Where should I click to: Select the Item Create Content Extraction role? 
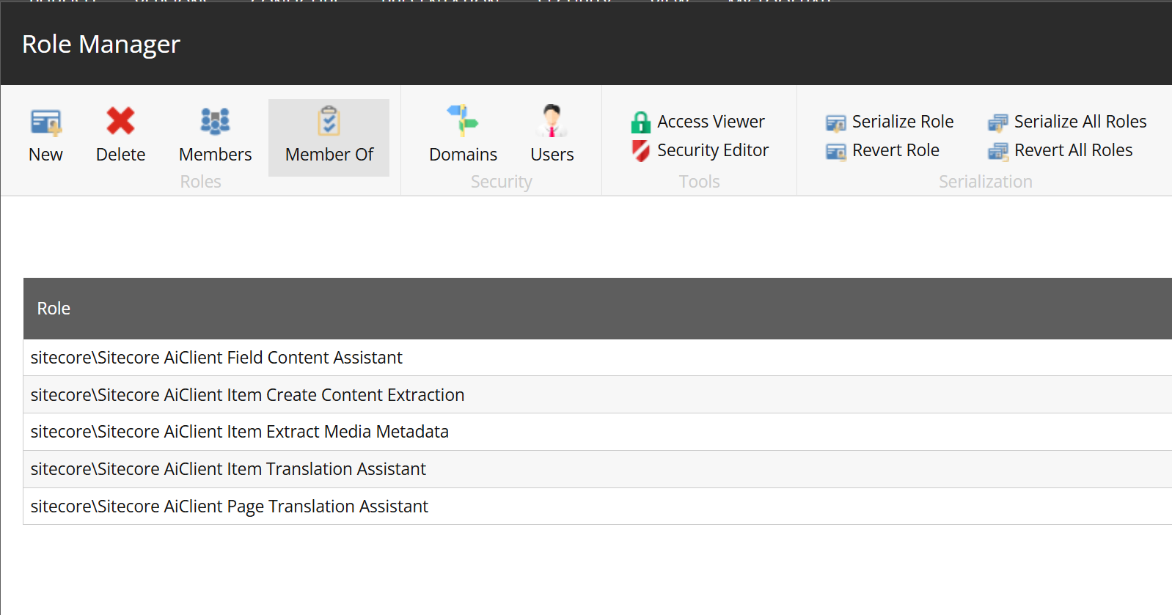point(247,395)
